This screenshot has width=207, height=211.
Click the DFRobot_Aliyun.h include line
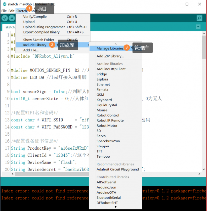(43, 56)
